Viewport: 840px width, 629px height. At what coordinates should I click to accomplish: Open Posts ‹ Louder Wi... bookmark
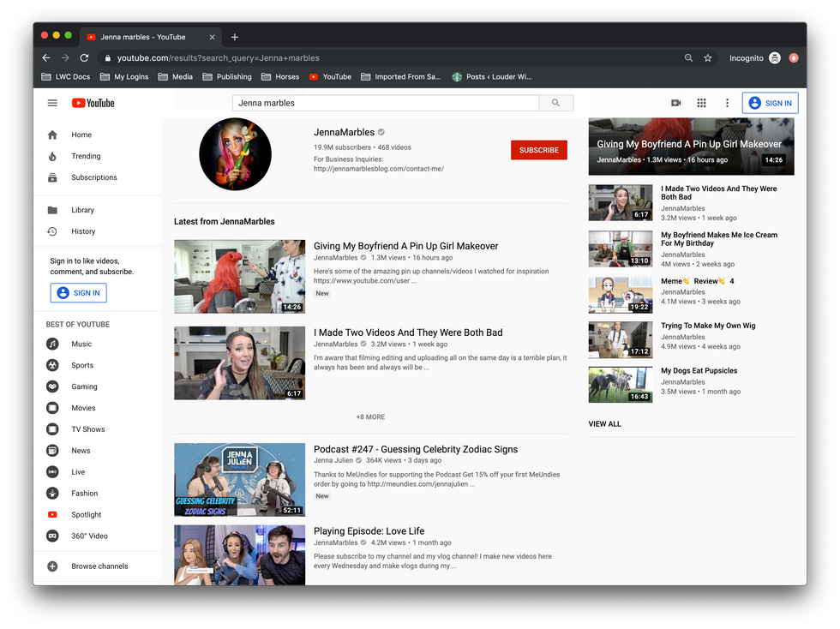pos(492,76)
